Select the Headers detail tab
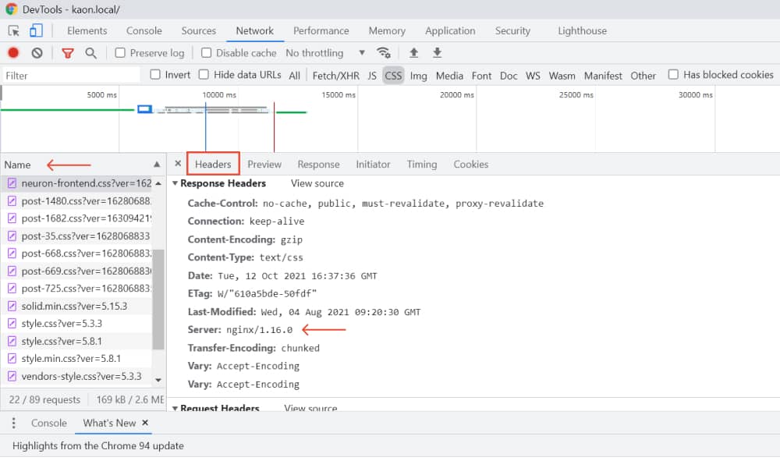This screenshot has height=468, width=780. pyautogui.click(x=213, y=164)
